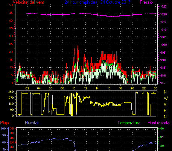Viewport: 172px width, 151px height.
Task: Click the 28 rain axis value
Action: (x=12, y=133)
